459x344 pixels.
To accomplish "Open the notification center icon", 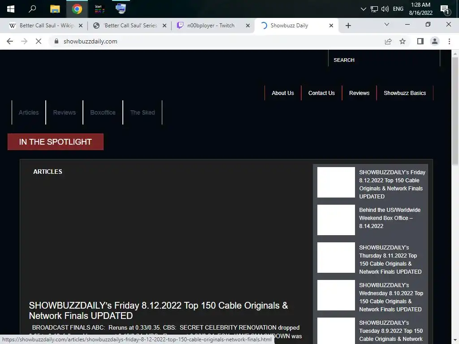I will (445, 9).
